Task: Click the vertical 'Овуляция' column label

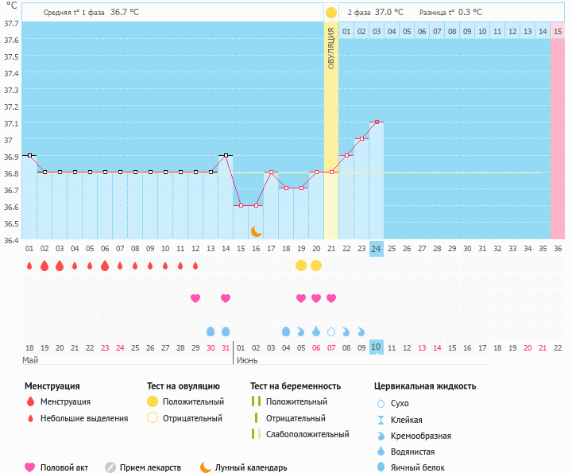Action: click(x=331, y=48)
